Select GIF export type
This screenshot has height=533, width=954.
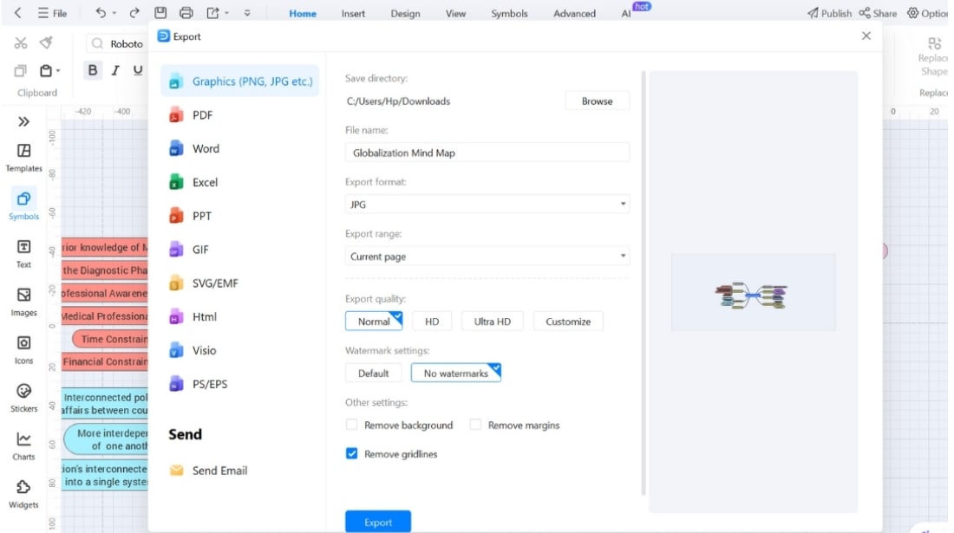click(188, 250)
